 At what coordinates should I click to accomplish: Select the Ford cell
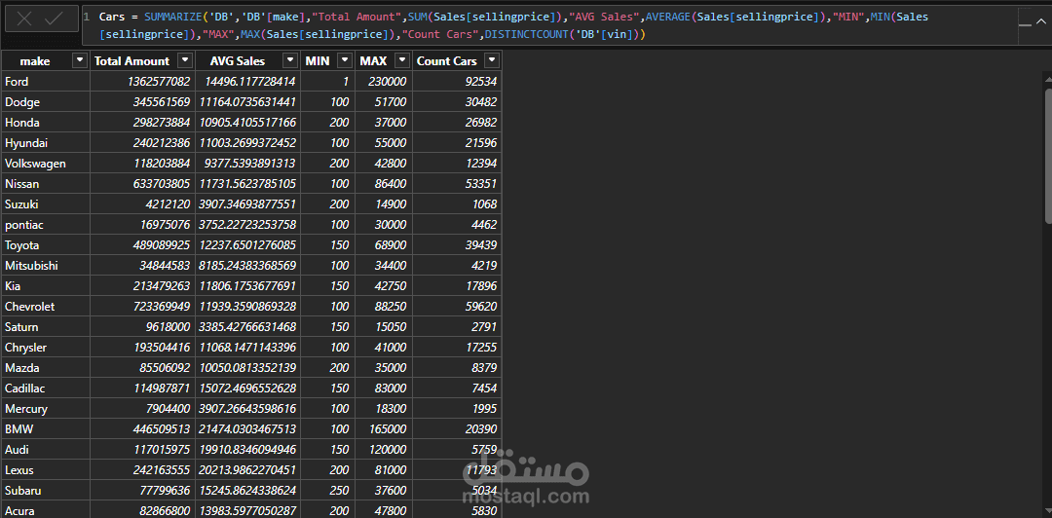pos(46,81)
